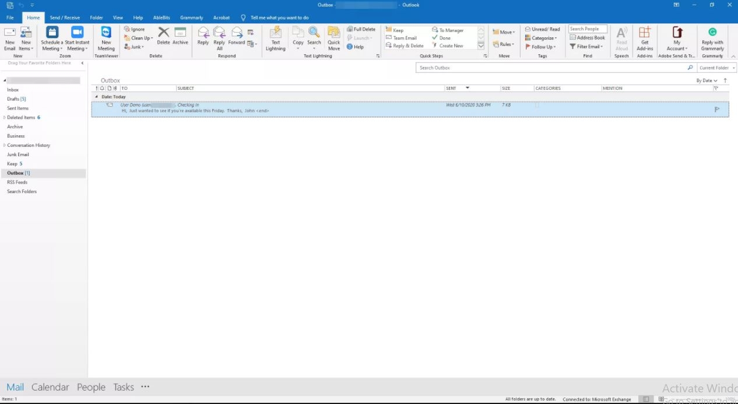Viewport: 738px width, 404px height.
Task: Collapse the Date: Today group
Action: click(x=97, y=97)
